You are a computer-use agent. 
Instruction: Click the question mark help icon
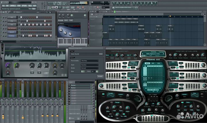(155, 3)
